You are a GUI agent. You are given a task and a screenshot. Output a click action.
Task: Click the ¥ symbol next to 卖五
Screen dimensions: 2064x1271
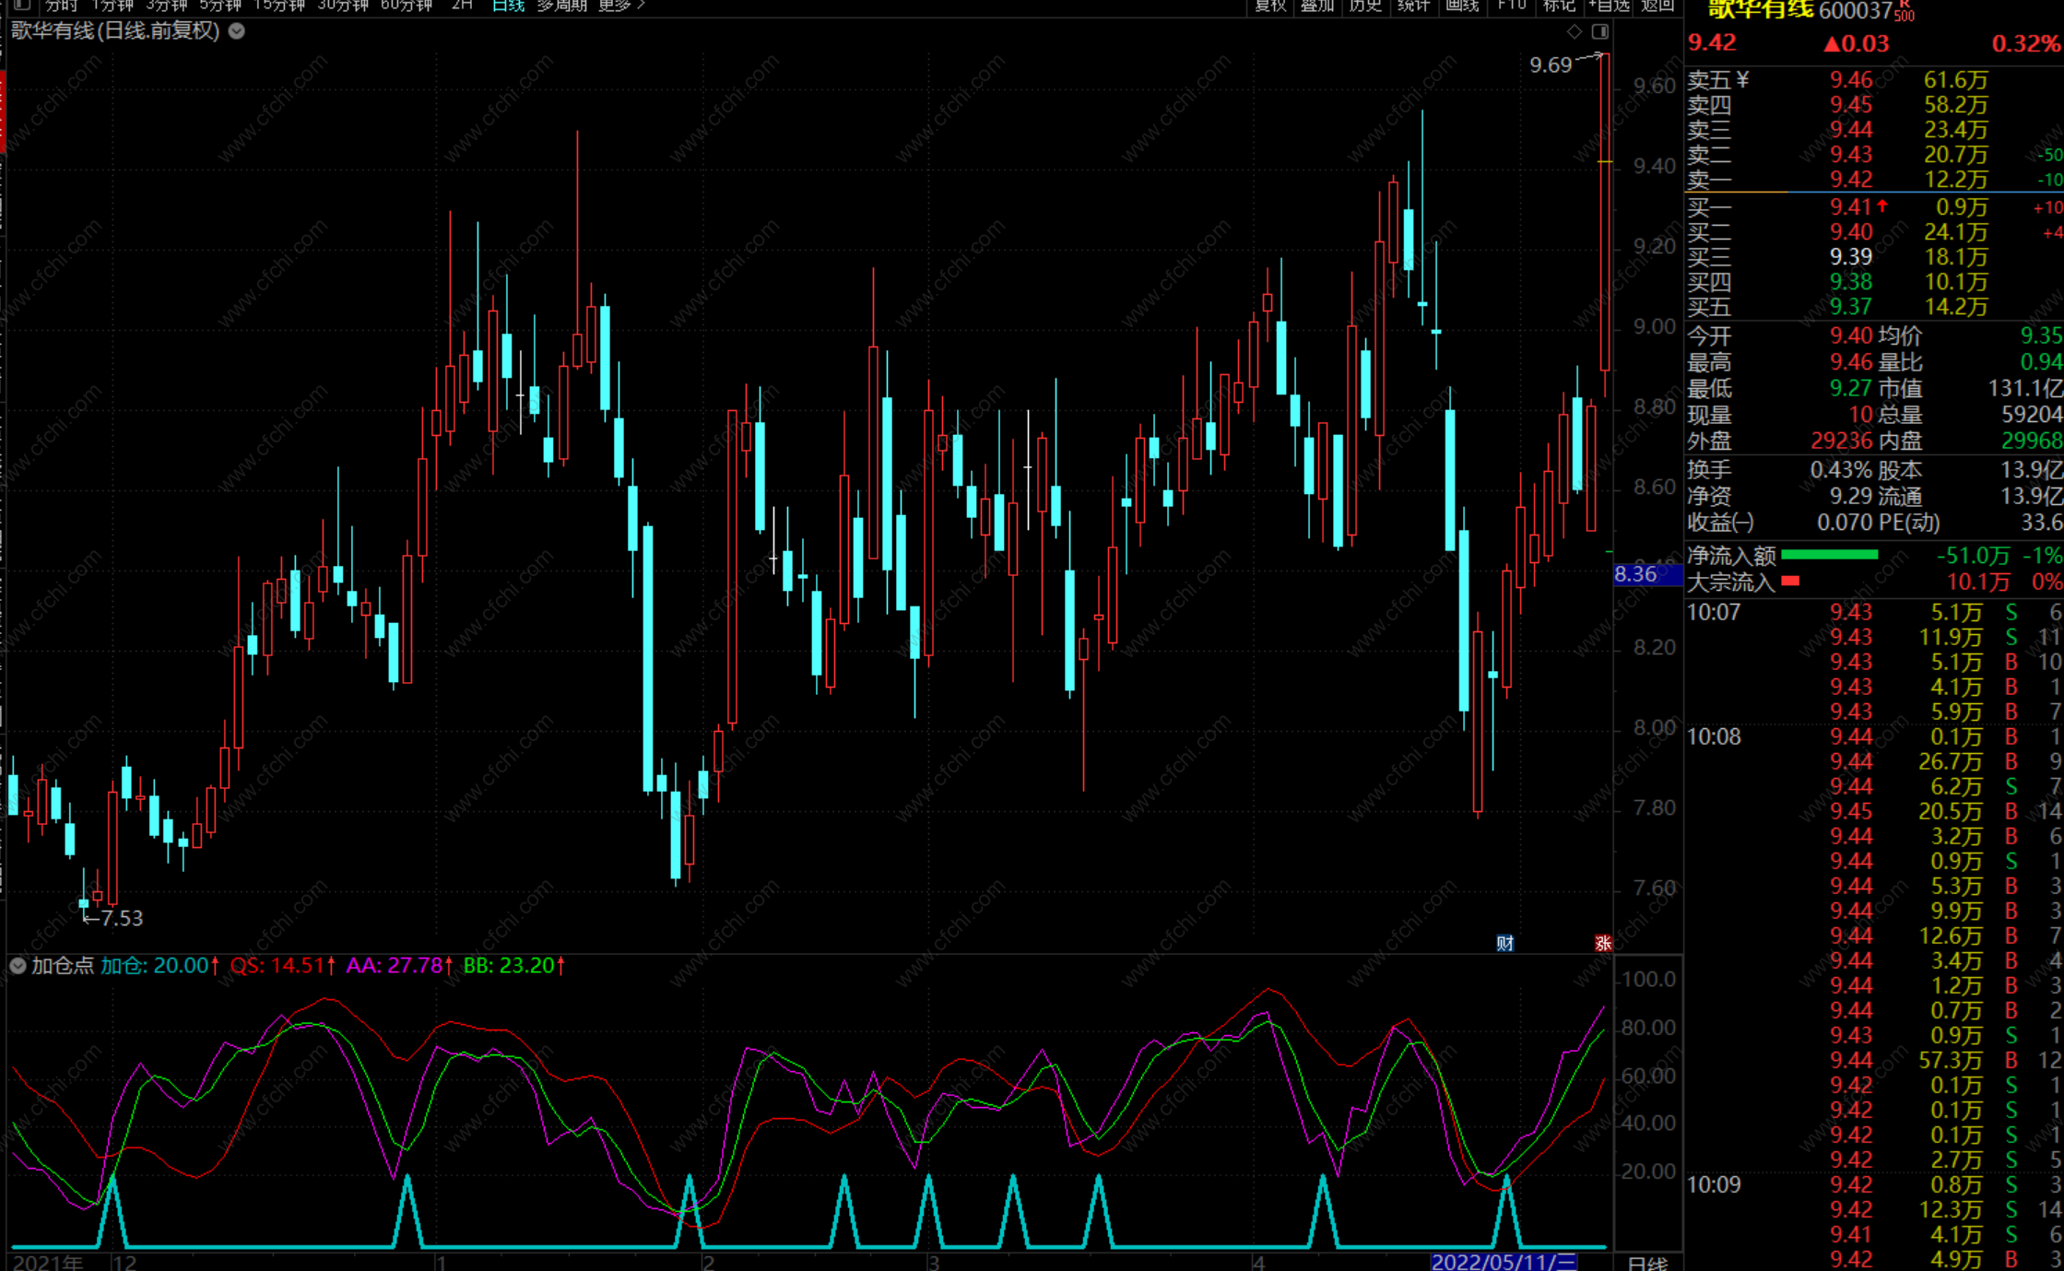point(1742,80)
